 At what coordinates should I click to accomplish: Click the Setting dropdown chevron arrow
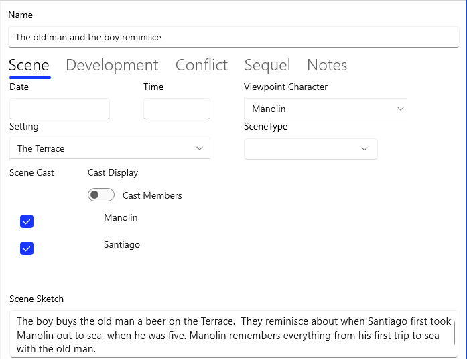(199, 148)
